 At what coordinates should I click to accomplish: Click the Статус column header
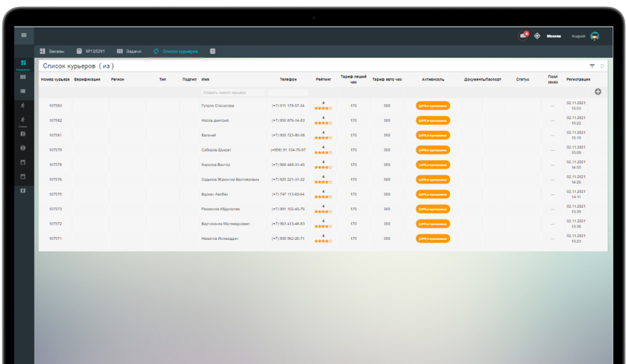(522, 79)
